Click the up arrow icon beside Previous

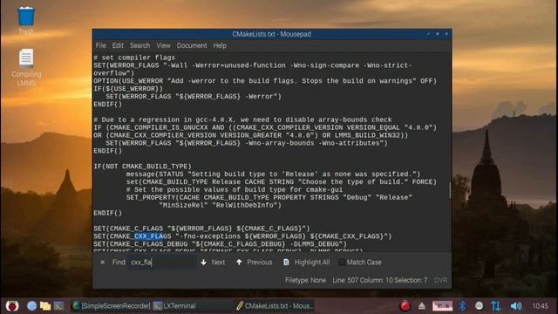point(239,262)
